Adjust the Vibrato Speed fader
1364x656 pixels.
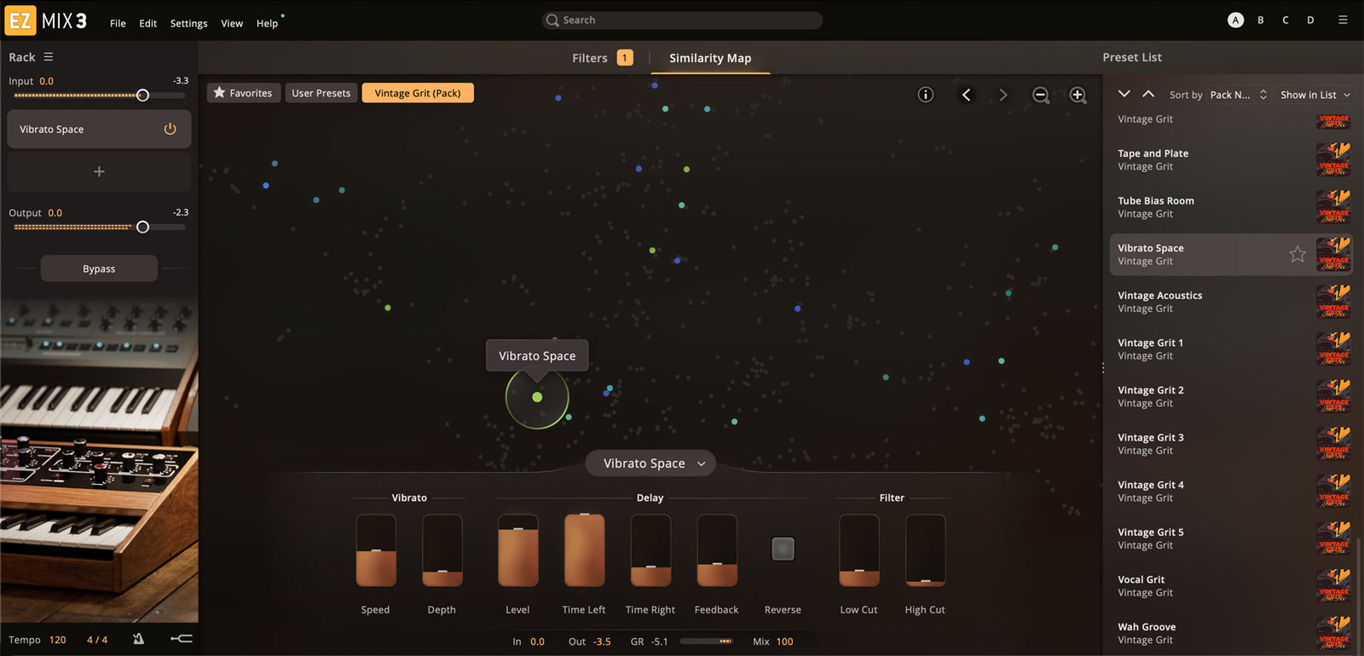point(376,550)
